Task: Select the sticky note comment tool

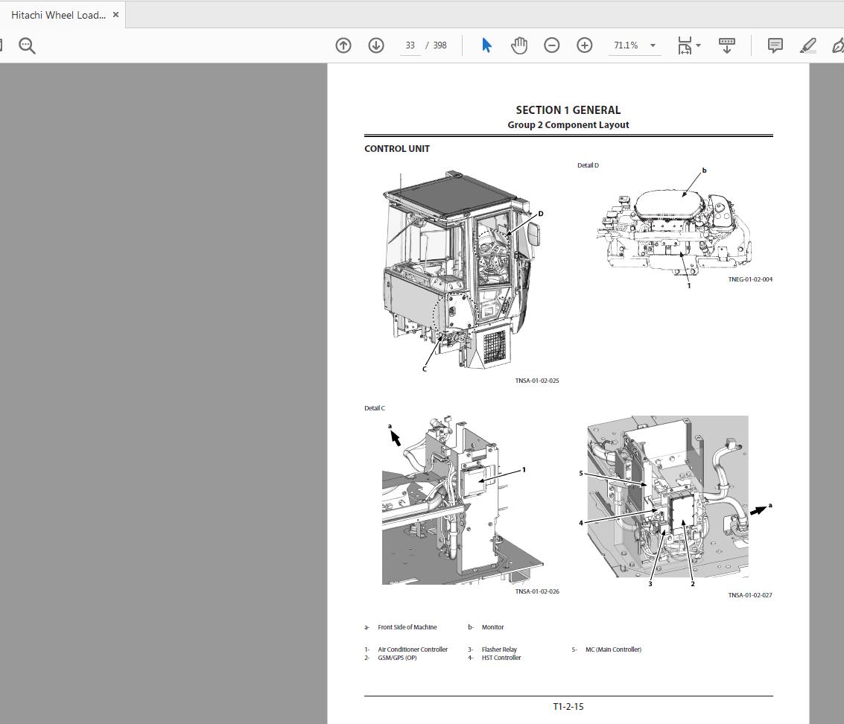Action: pyautogui.click(x=775, y=45)
